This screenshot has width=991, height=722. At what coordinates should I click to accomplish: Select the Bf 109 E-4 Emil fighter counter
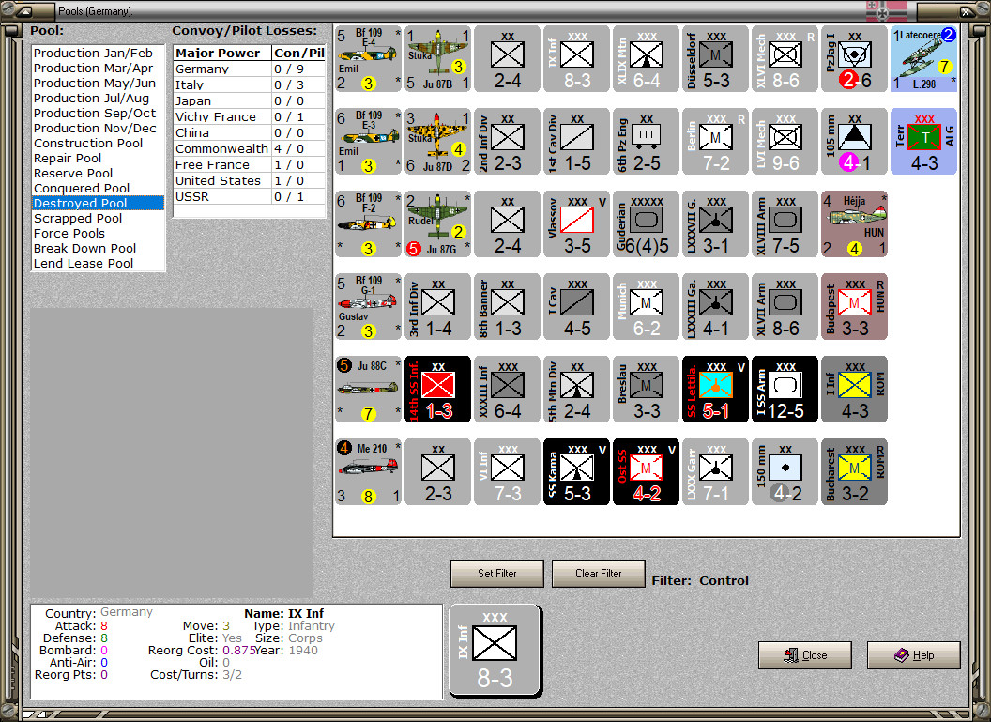[x=369, y=59]
